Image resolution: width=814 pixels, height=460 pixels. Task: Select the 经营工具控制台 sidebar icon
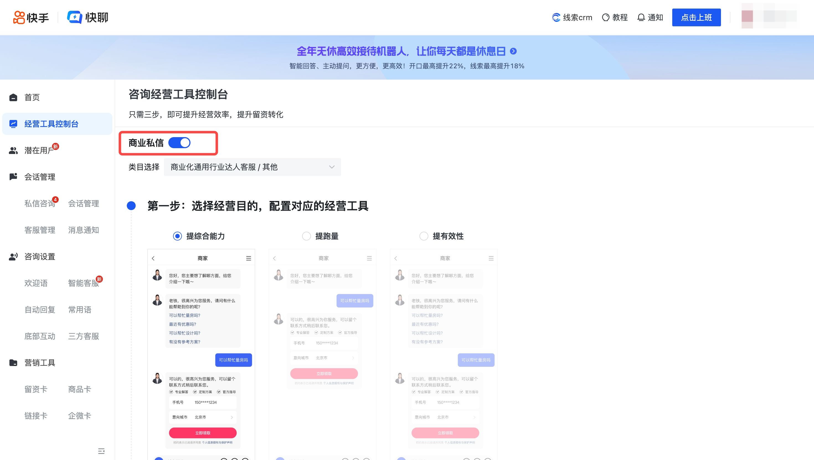[x=13, y=124]
